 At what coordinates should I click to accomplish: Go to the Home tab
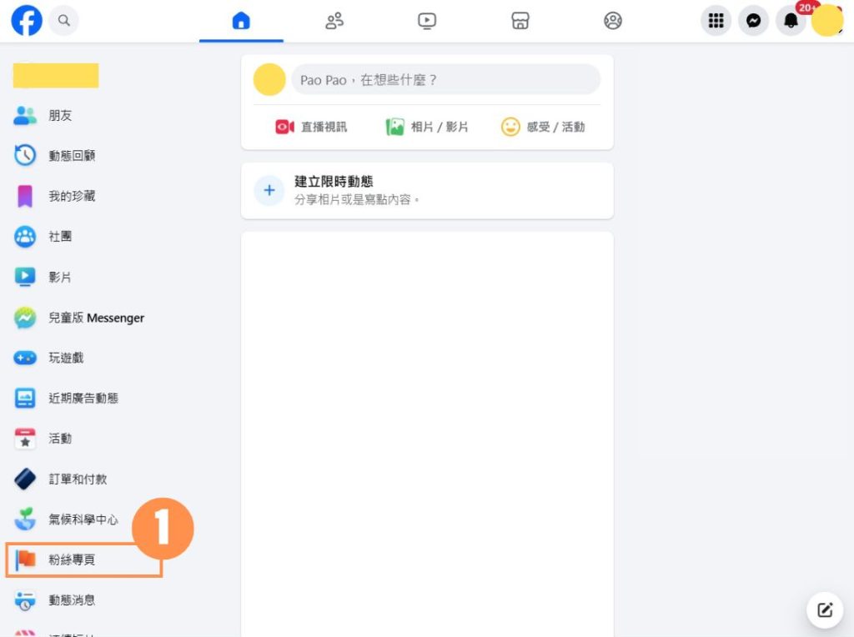pos(241,21)
